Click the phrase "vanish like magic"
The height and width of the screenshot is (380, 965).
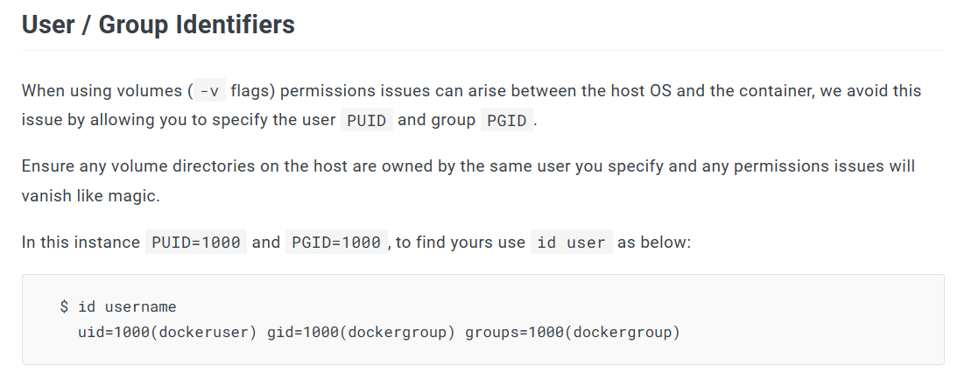[x=91, y=196]
